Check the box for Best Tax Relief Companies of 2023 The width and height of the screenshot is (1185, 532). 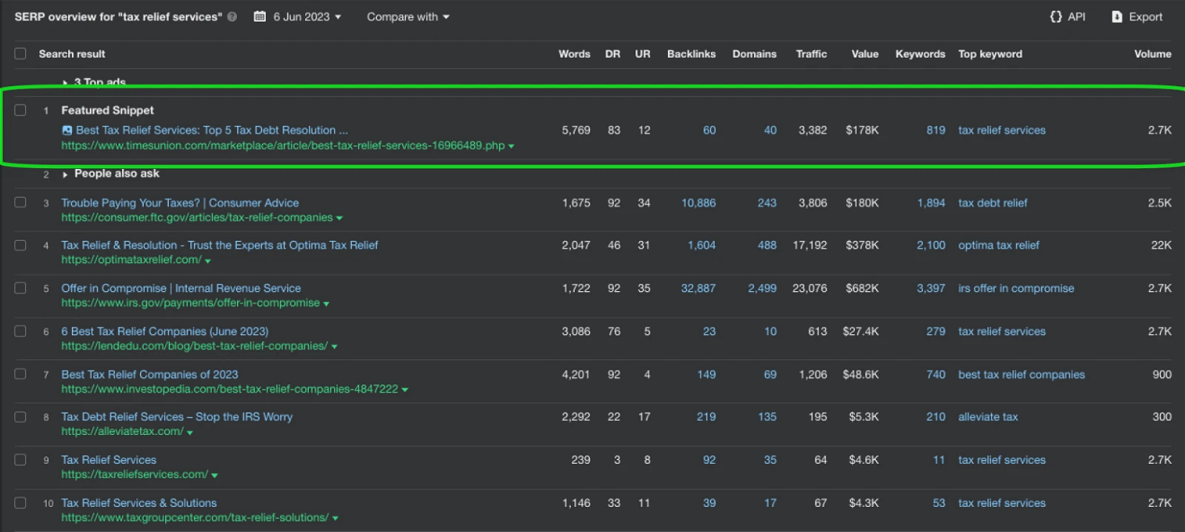tap(20, 373)
